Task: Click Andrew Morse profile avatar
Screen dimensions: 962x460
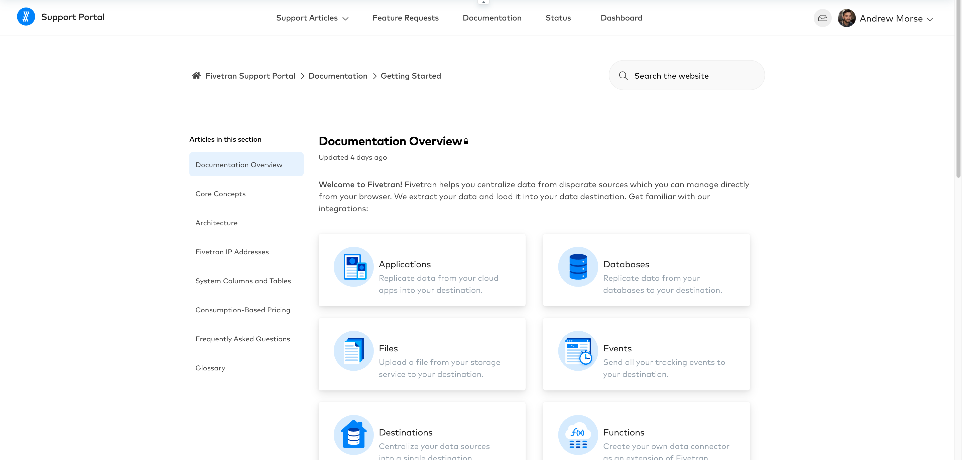Action: pos(846,18)
